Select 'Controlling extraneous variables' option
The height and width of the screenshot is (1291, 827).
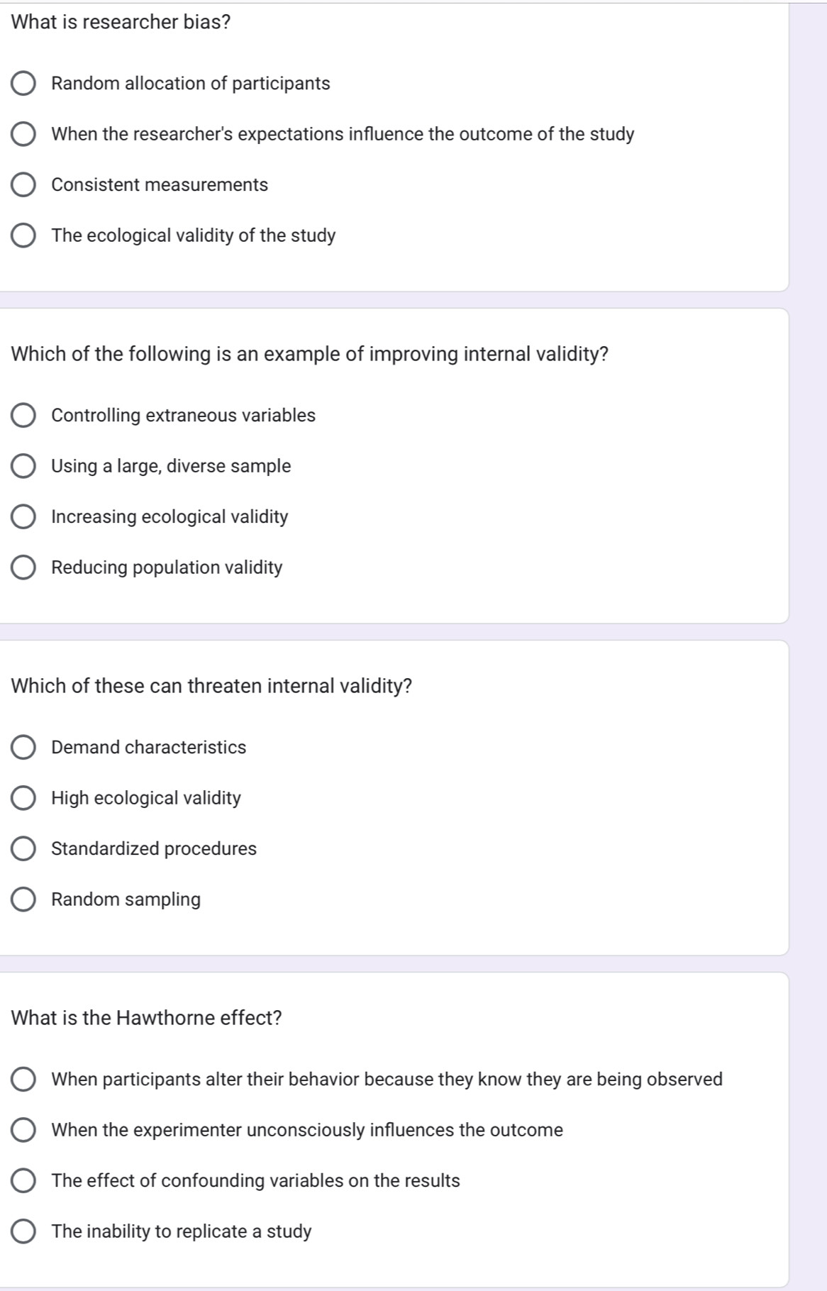click(x=23, y=416)
